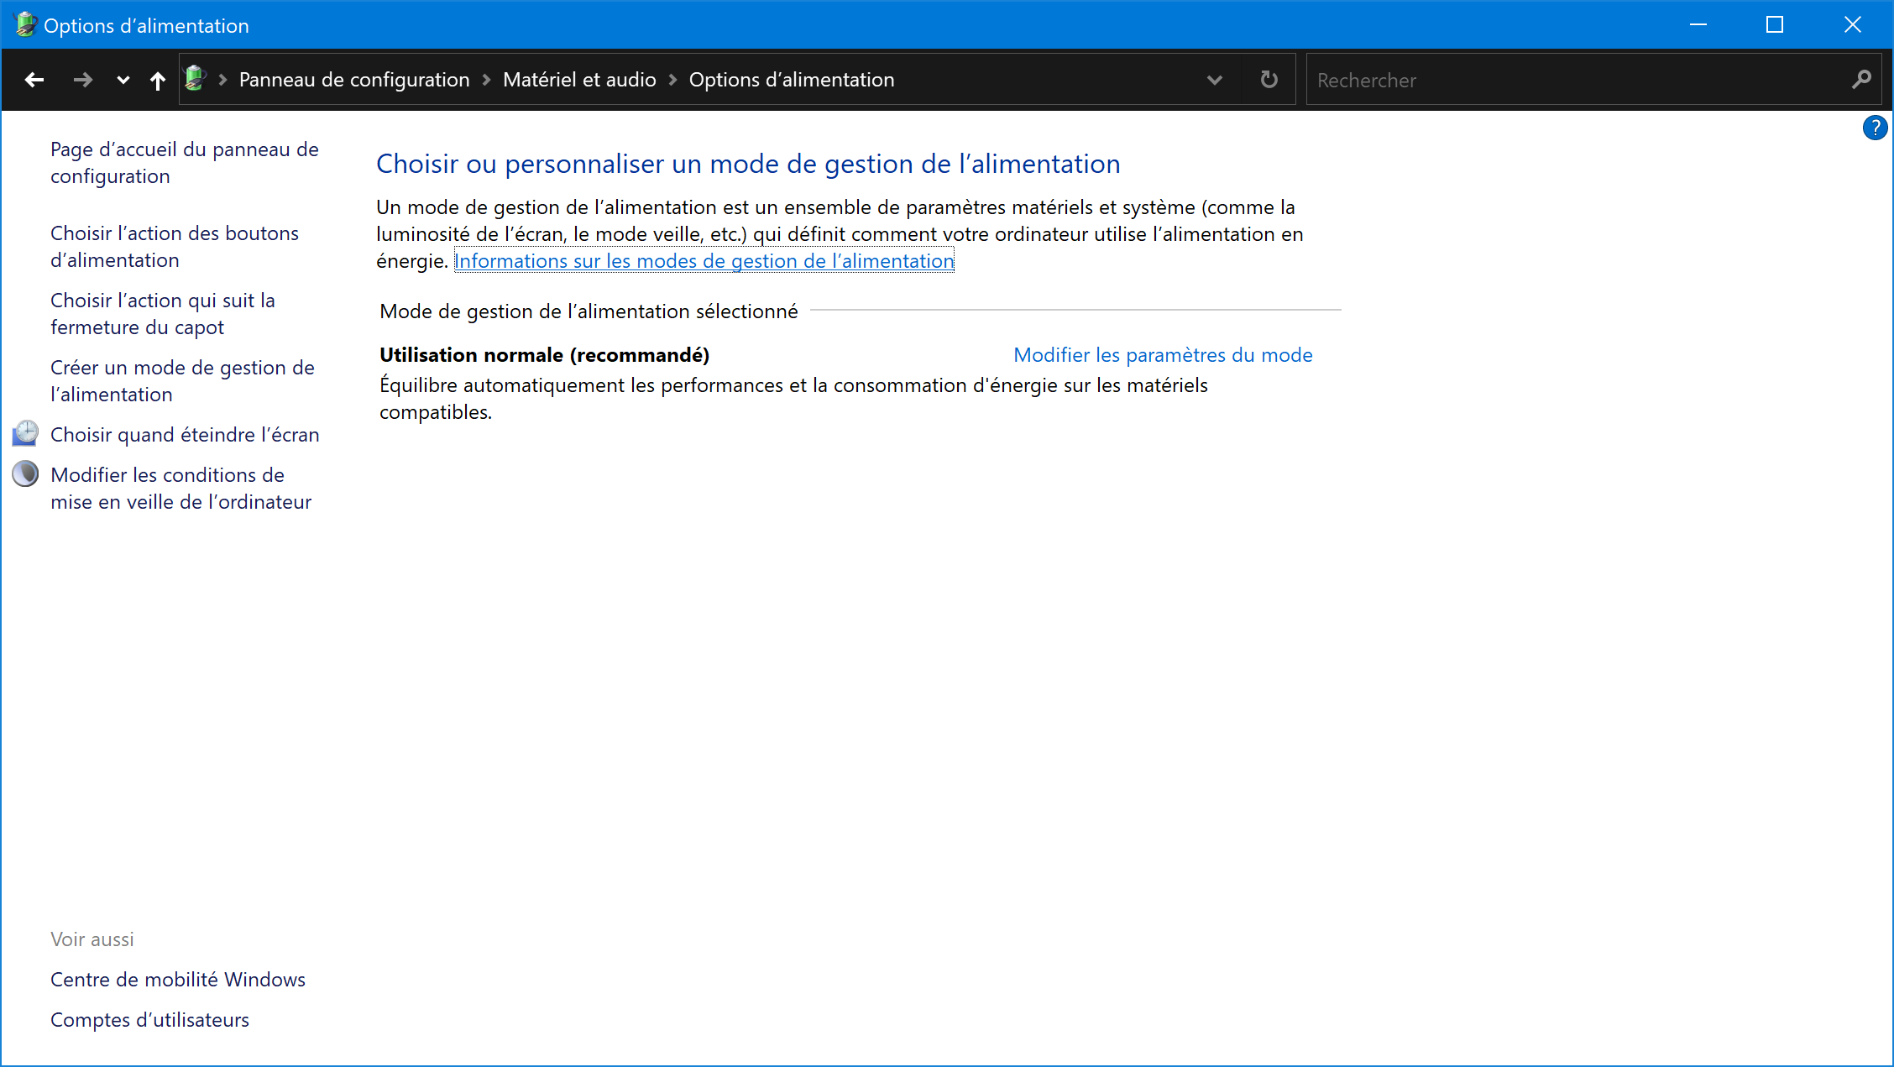The height and width of the screenshot is (1067, 1894).
Task: Click the clock screen-off icon in sidebar
Action: point(25,434)
